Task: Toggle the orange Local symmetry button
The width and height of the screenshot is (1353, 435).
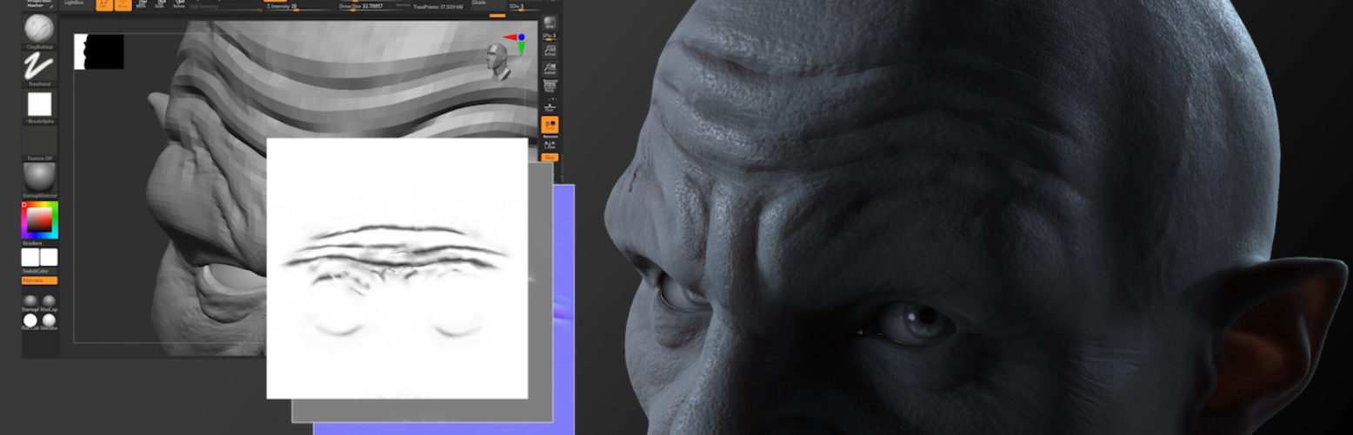Action: point(550,126)
